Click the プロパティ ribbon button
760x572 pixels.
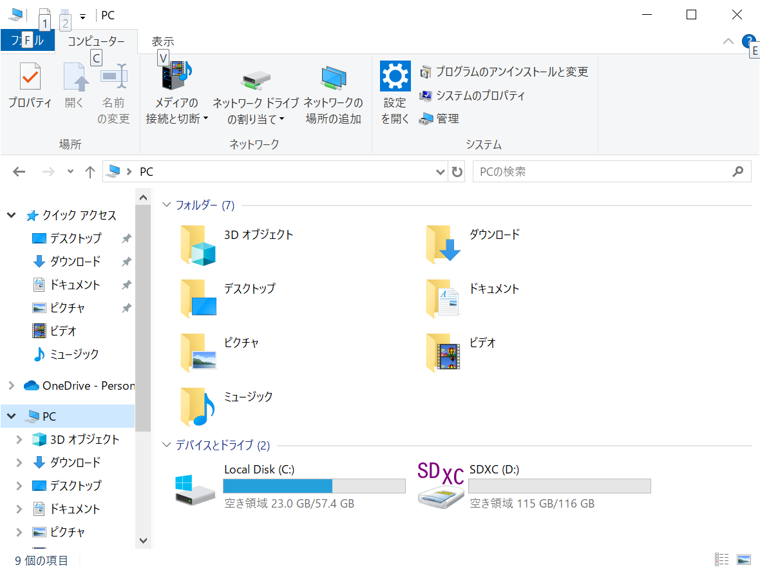point(30,85)
